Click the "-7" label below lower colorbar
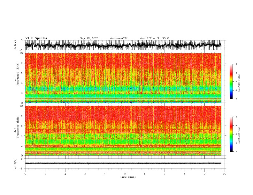This screenshot has width=253, height=195. pyautogui.click(x=235, y=152)
